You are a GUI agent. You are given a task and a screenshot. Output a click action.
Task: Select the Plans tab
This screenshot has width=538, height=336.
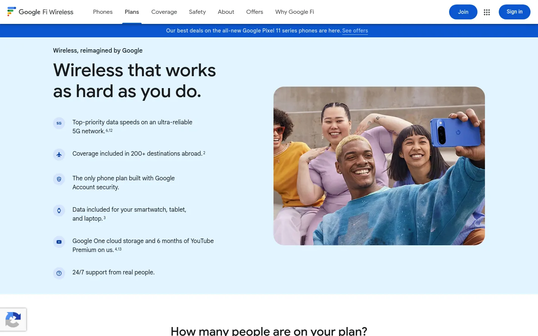tap(132, 12)
